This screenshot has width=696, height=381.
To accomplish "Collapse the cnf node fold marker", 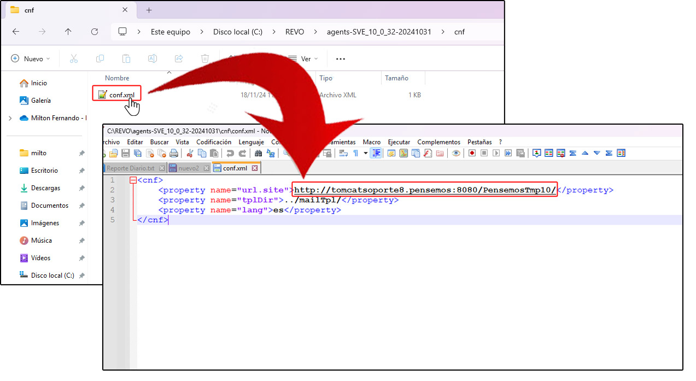I will click(133, 180).
